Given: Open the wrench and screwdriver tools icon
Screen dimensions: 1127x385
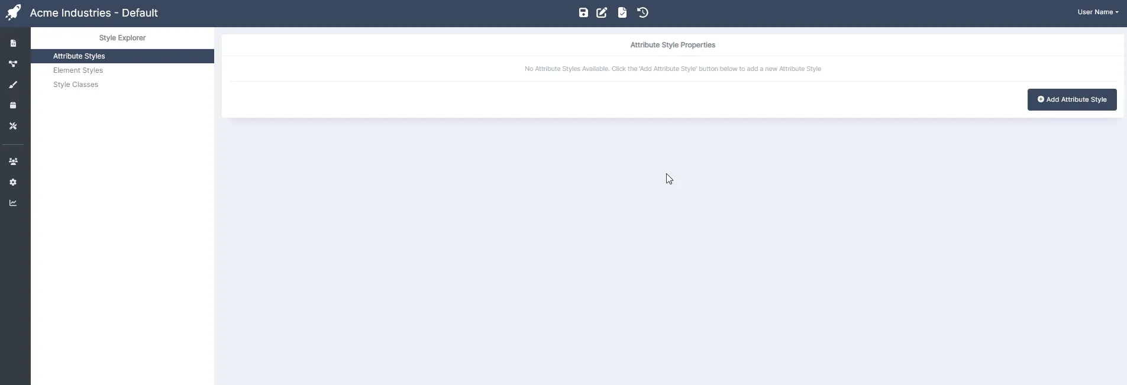Looking at the screenshot, I should (x=13, y=126).
